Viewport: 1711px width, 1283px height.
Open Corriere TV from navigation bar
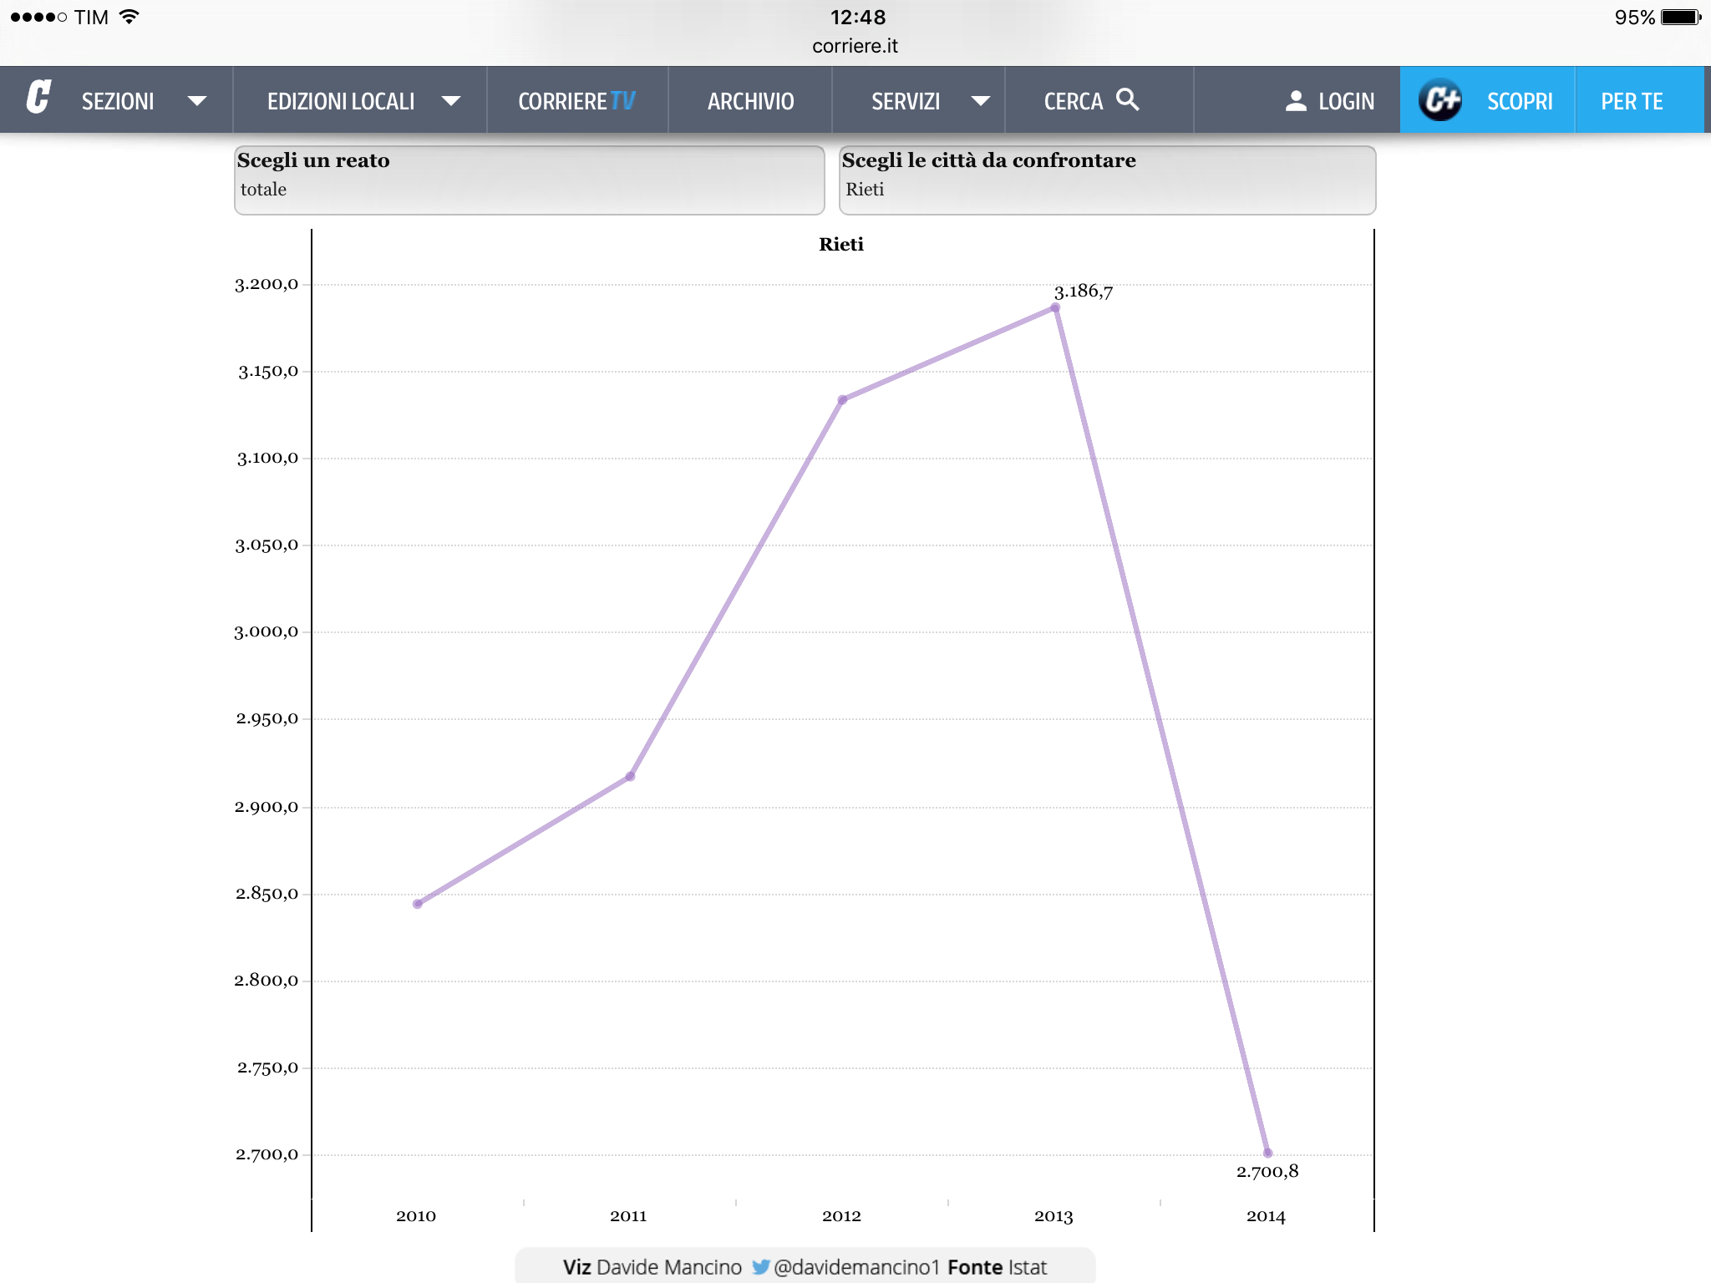coord(576,101)
